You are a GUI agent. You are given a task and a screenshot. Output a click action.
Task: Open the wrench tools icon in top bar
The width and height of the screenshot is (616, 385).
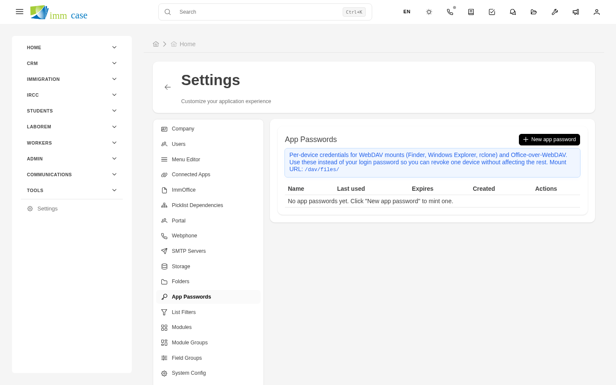coord(555,12)
